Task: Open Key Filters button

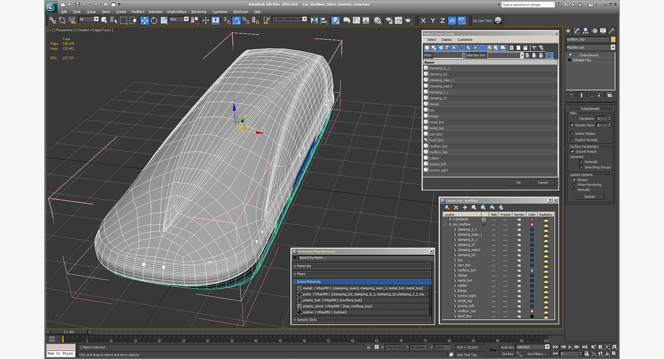Action: coord(537,354)
